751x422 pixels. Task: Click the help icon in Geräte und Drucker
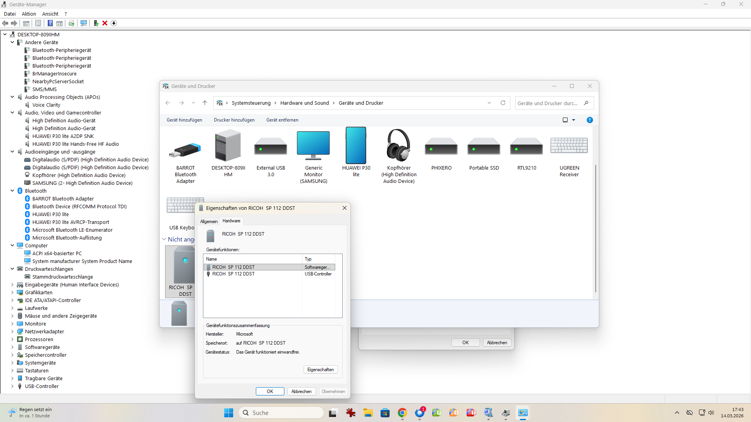[589, 120]
